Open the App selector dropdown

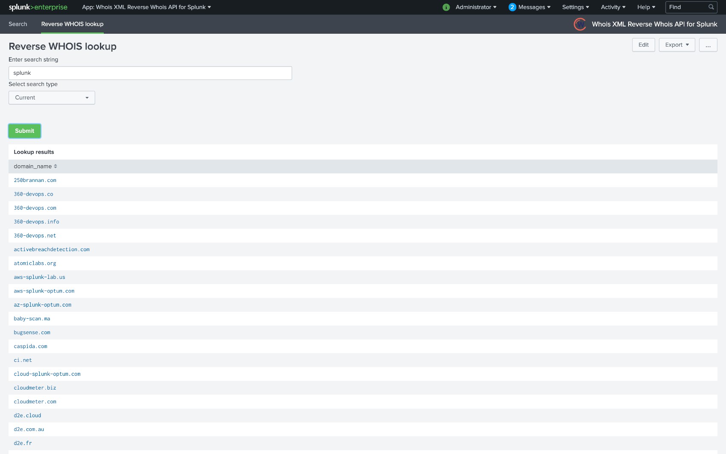(x=146, y=7)
